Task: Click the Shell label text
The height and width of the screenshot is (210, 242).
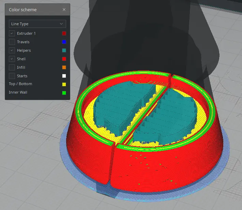Action: tap(21, 59)
